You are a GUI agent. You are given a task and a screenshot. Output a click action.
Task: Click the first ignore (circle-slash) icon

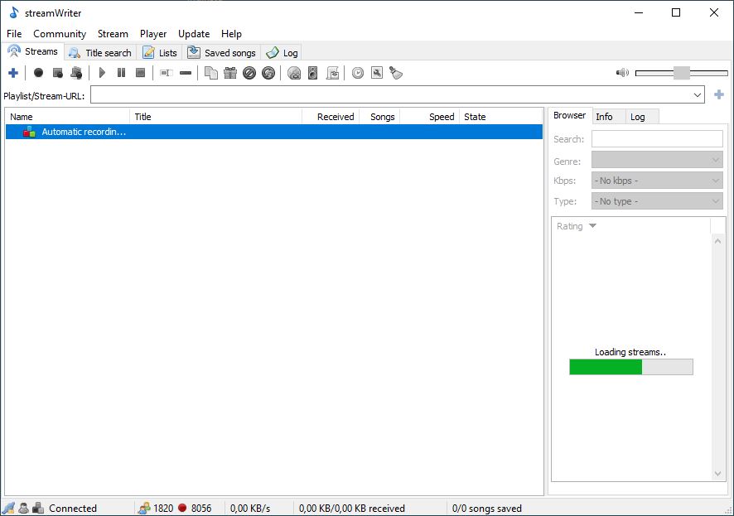249,73
